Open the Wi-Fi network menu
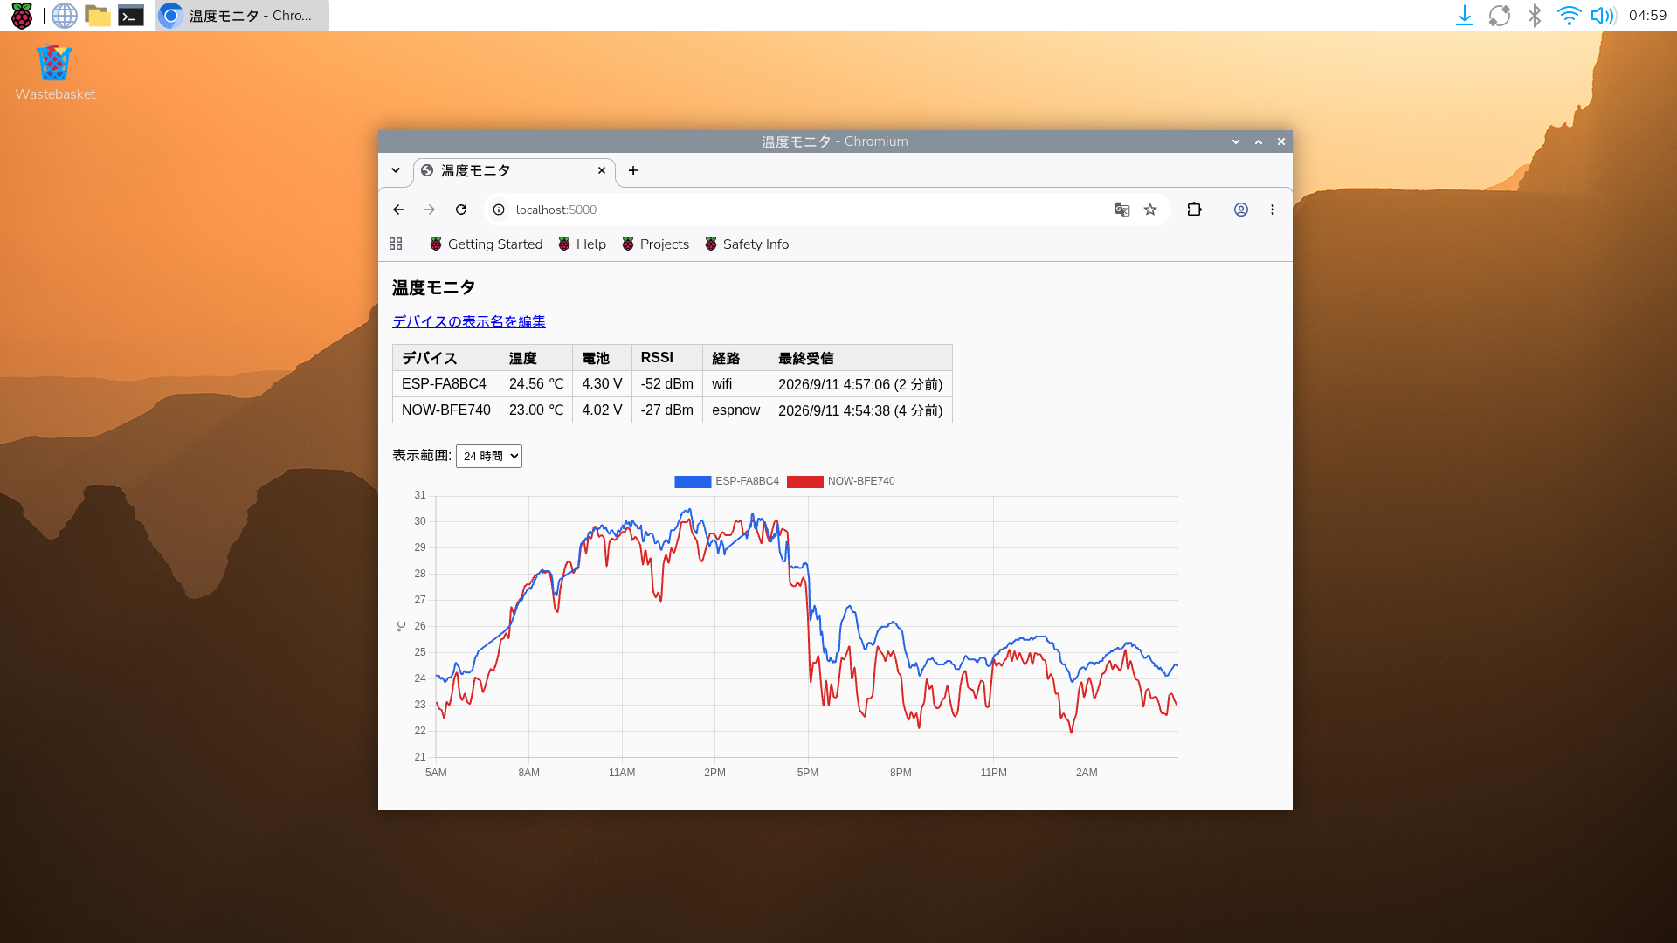The image size is (1677, 943). [x=1569, y=16]
